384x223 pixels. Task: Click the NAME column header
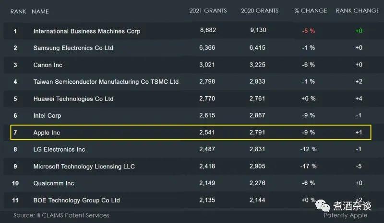[40, 11]
